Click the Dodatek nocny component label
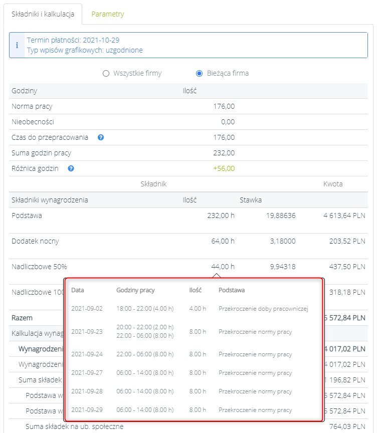The width and height of the screenshot is (379, 433). click(35, 241)
